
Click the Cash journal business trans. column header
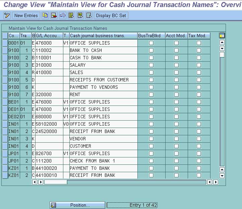[x=104, y=36]
